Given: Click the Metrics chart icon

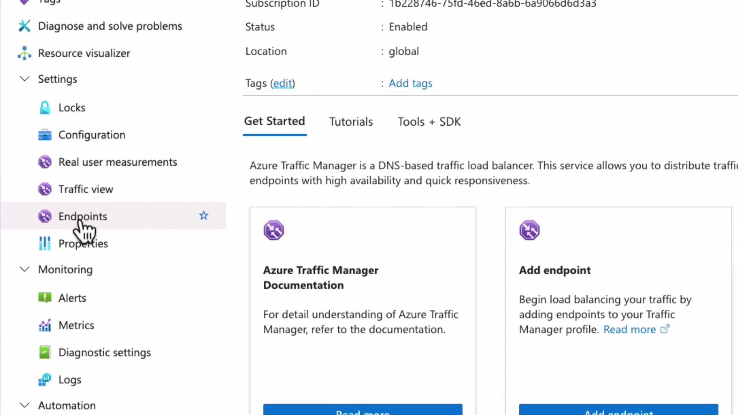Looking at the screenshot, I should pyautogui.click(x=45, y=325).
